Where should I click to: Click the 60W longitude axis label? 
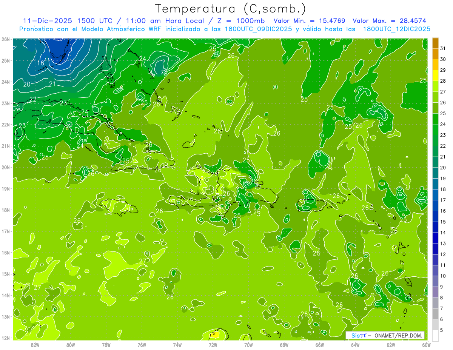point(426,344)
